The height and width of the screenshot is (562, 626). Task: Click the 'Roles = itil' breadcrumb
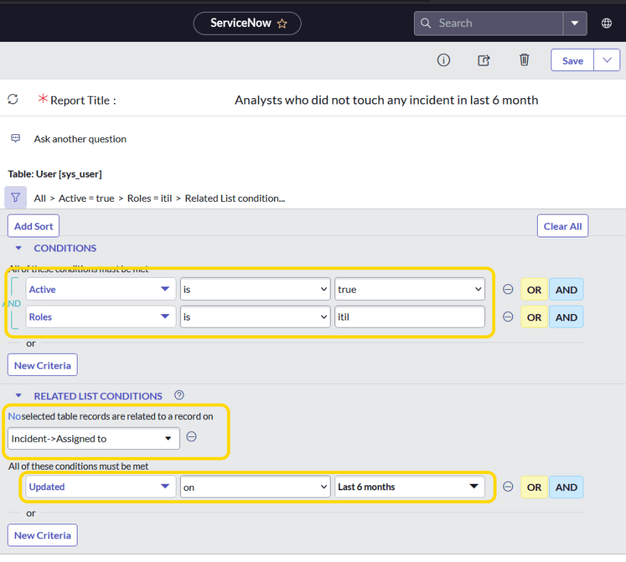(149, 198)
